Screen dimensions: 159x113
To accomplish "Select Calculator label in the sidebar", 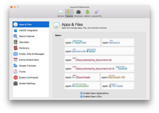I will (x=24, y=42).
